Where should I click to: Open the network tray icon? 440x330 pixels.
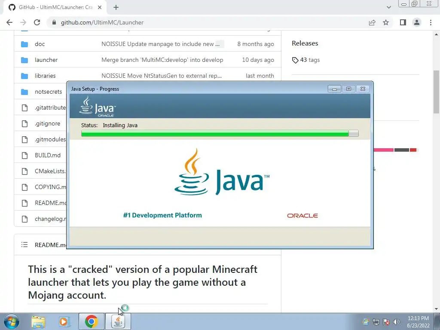(376, 322)
